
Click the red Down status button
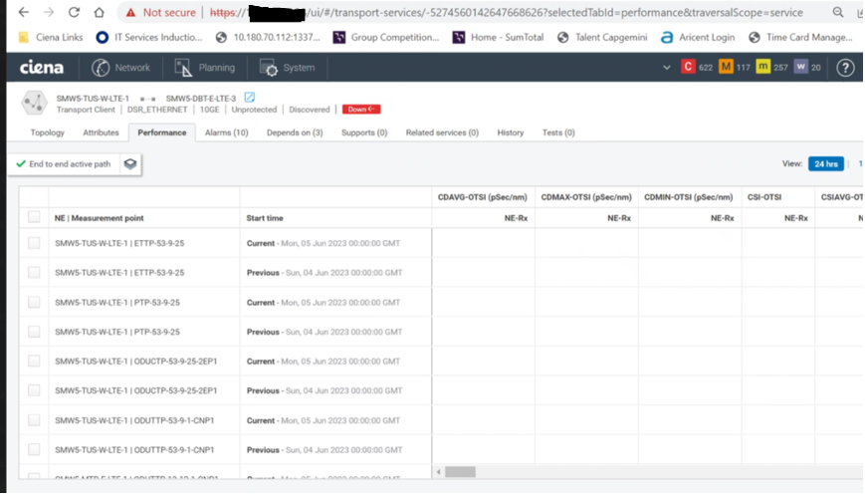tap(361, 110)
